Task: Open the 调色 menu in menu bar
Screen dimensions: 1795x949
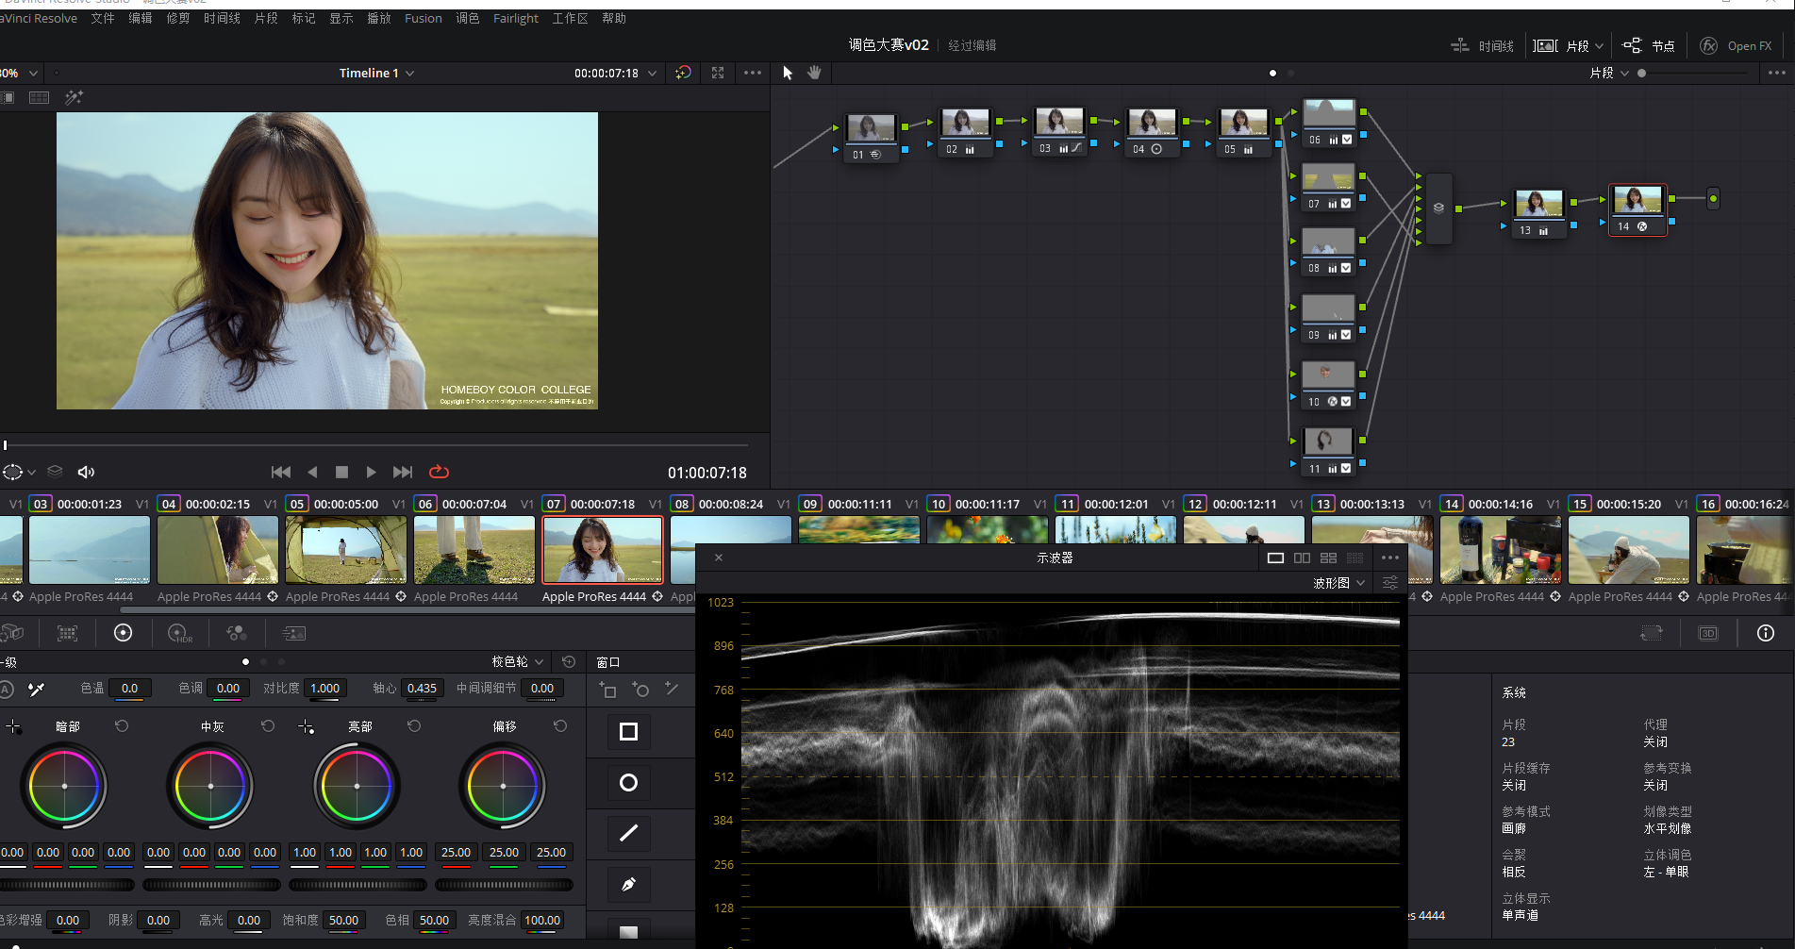Action: (x=467, y=18)
